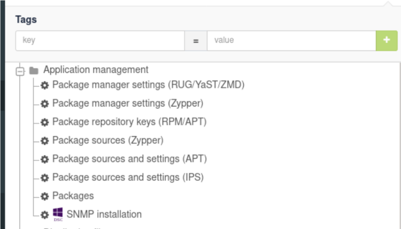Click gear icon for Package manager settings (RUG/YaST/ZMD)
The height and width of the screenshot is (229, 401).
[45, 85]
